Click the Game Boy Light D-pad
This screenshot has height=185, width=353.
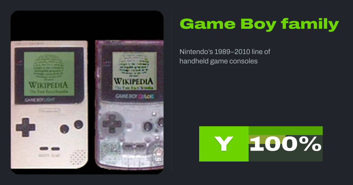coord(26,127)
